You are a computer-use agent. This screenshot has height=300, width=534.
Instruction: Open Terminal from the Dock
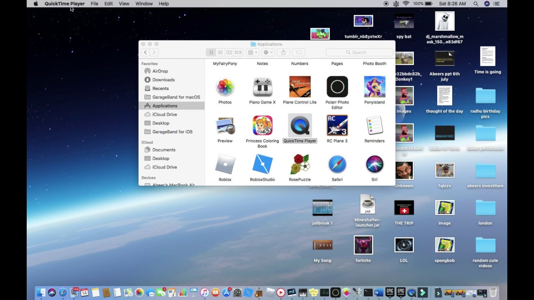368,292
